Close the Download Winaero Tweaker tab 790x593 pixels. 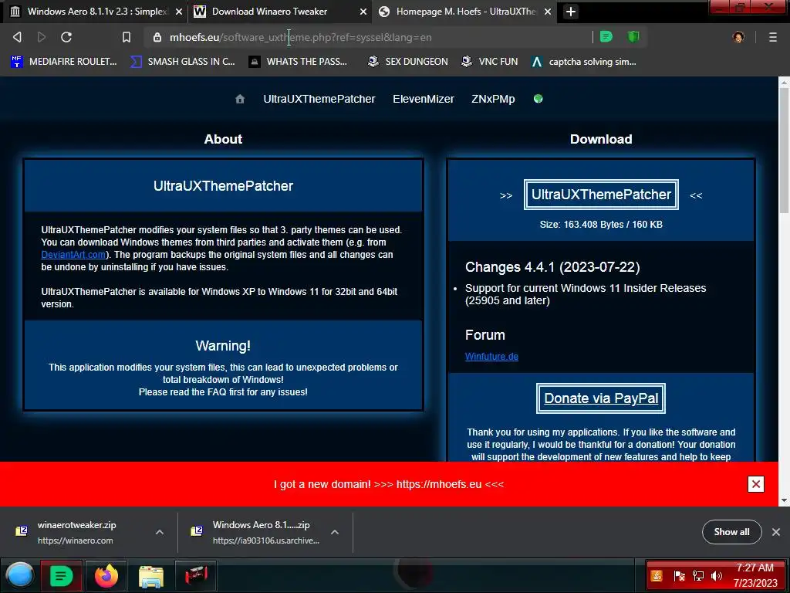(363, 12)
